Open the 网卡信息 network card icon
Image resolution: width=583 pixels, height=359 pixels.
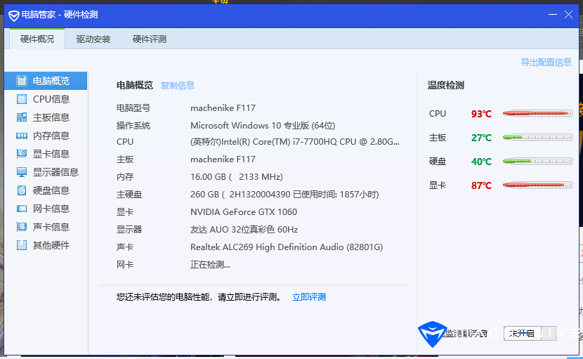tap(22, 209)
